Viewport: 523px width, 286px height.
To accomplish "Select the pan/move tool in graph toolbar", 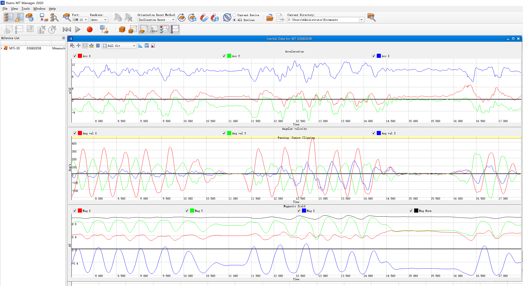I will tap(78, 46).
